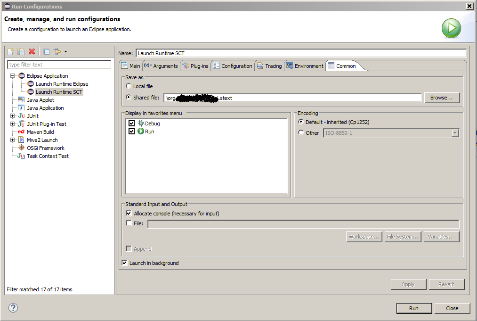The width and height of the screenshot is (477, 321).
Task: Click the Apply button
Action: [x=408, y=284]
